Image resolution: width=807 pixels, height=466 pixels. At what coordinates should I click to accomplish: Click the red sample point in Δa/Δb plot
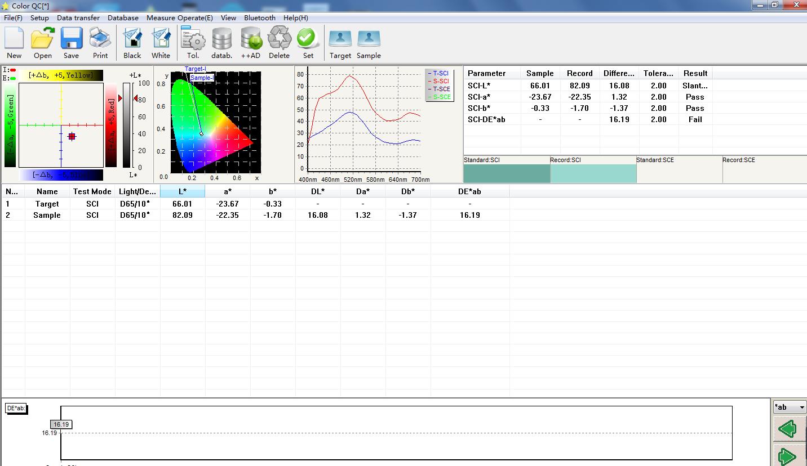click(x=72, y=136)
